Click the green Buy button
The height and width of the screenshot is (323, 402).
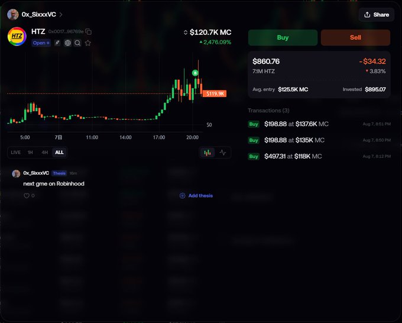[283, 37]
